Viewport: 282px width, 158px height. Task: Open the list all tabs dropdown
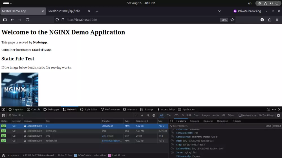pos(220,11)
